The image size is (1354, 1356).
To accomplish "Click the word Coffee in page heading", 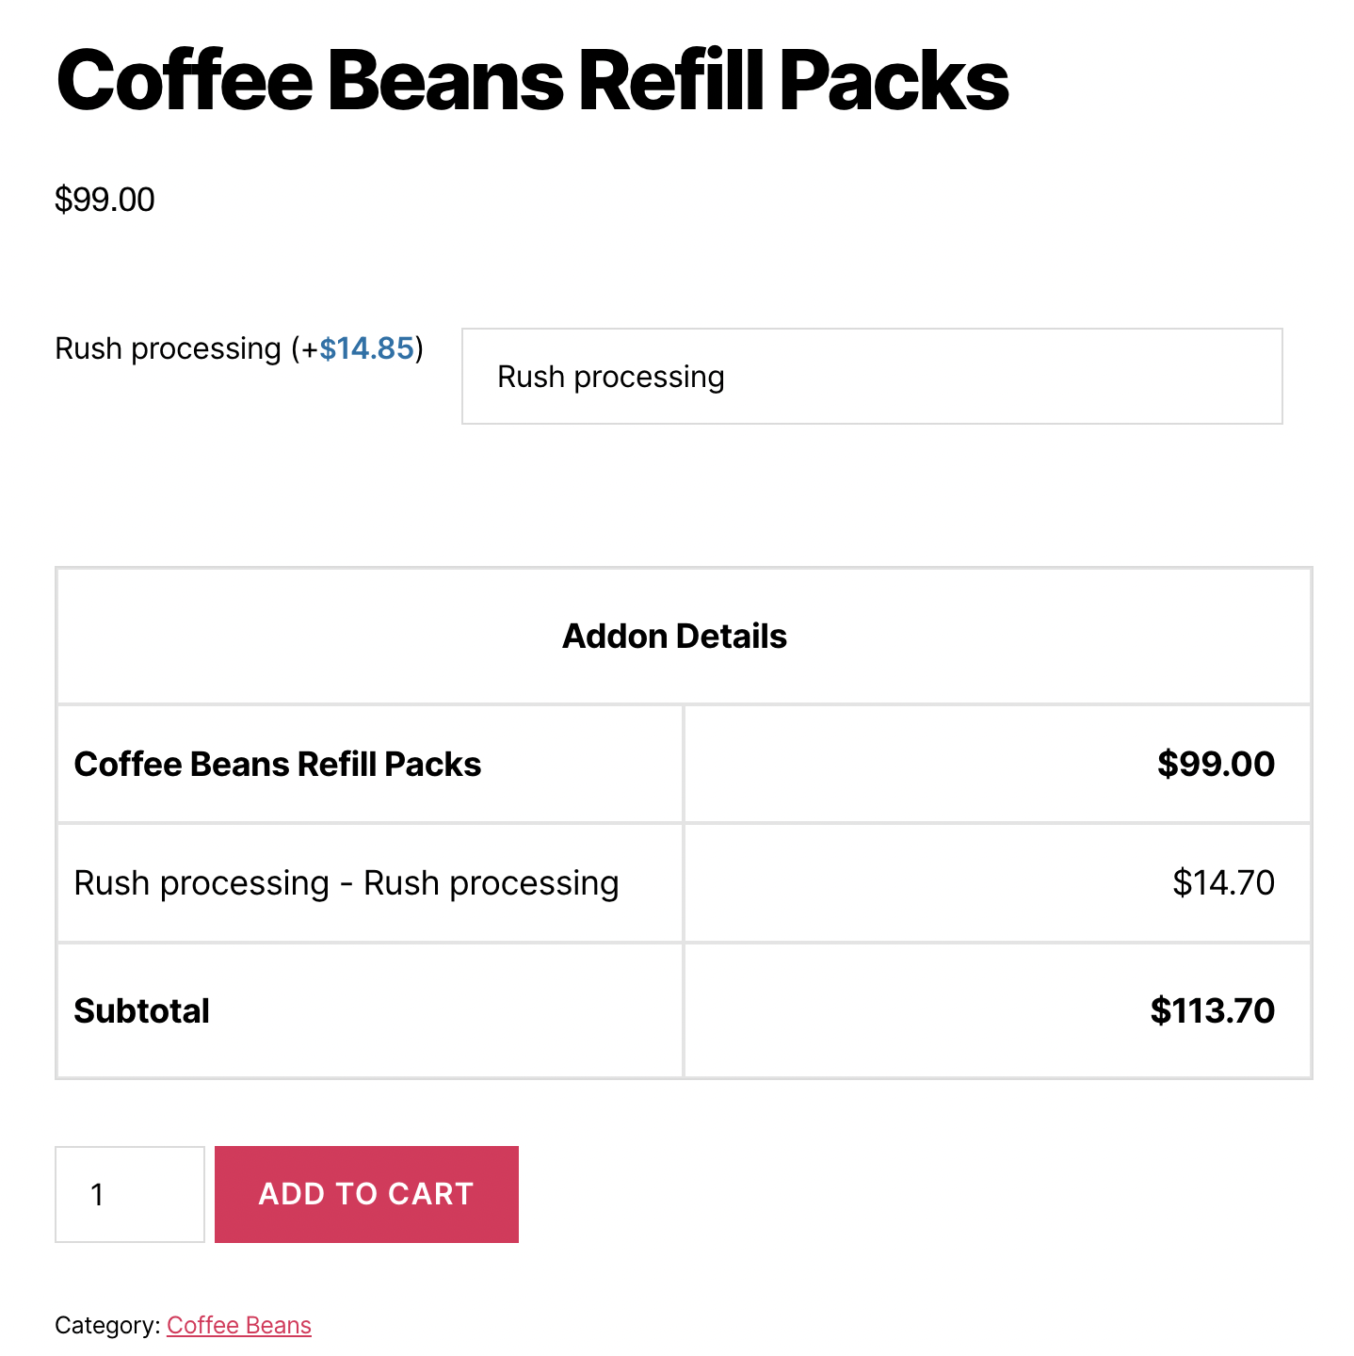I will (185, 81).
